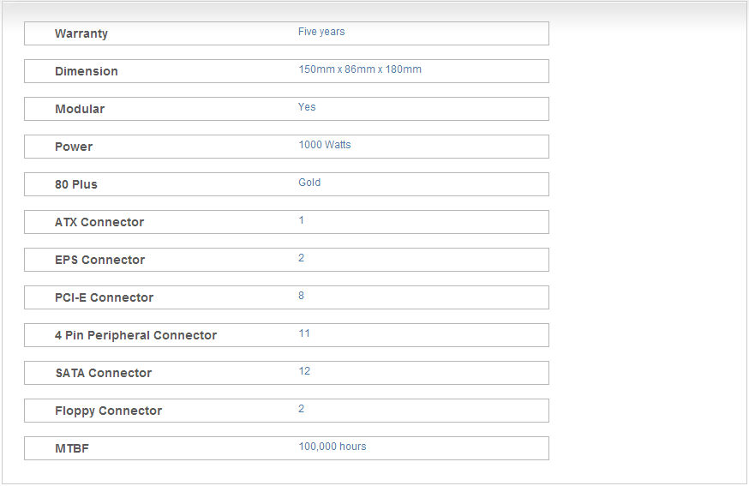749x486 pixels.
Task: Select the PCI-E Connector count value
Action: (302, 296)
